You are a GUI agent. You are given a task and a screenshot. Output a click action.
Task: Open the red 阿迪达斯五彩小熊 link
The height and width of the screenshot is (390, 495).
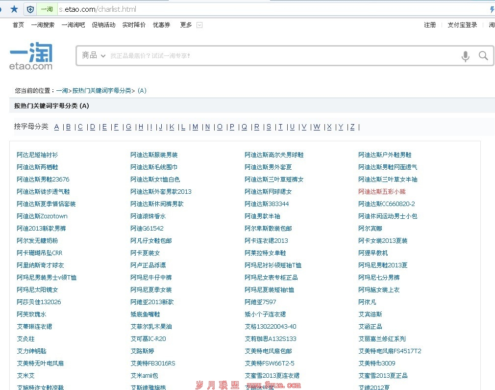[382, 192]
